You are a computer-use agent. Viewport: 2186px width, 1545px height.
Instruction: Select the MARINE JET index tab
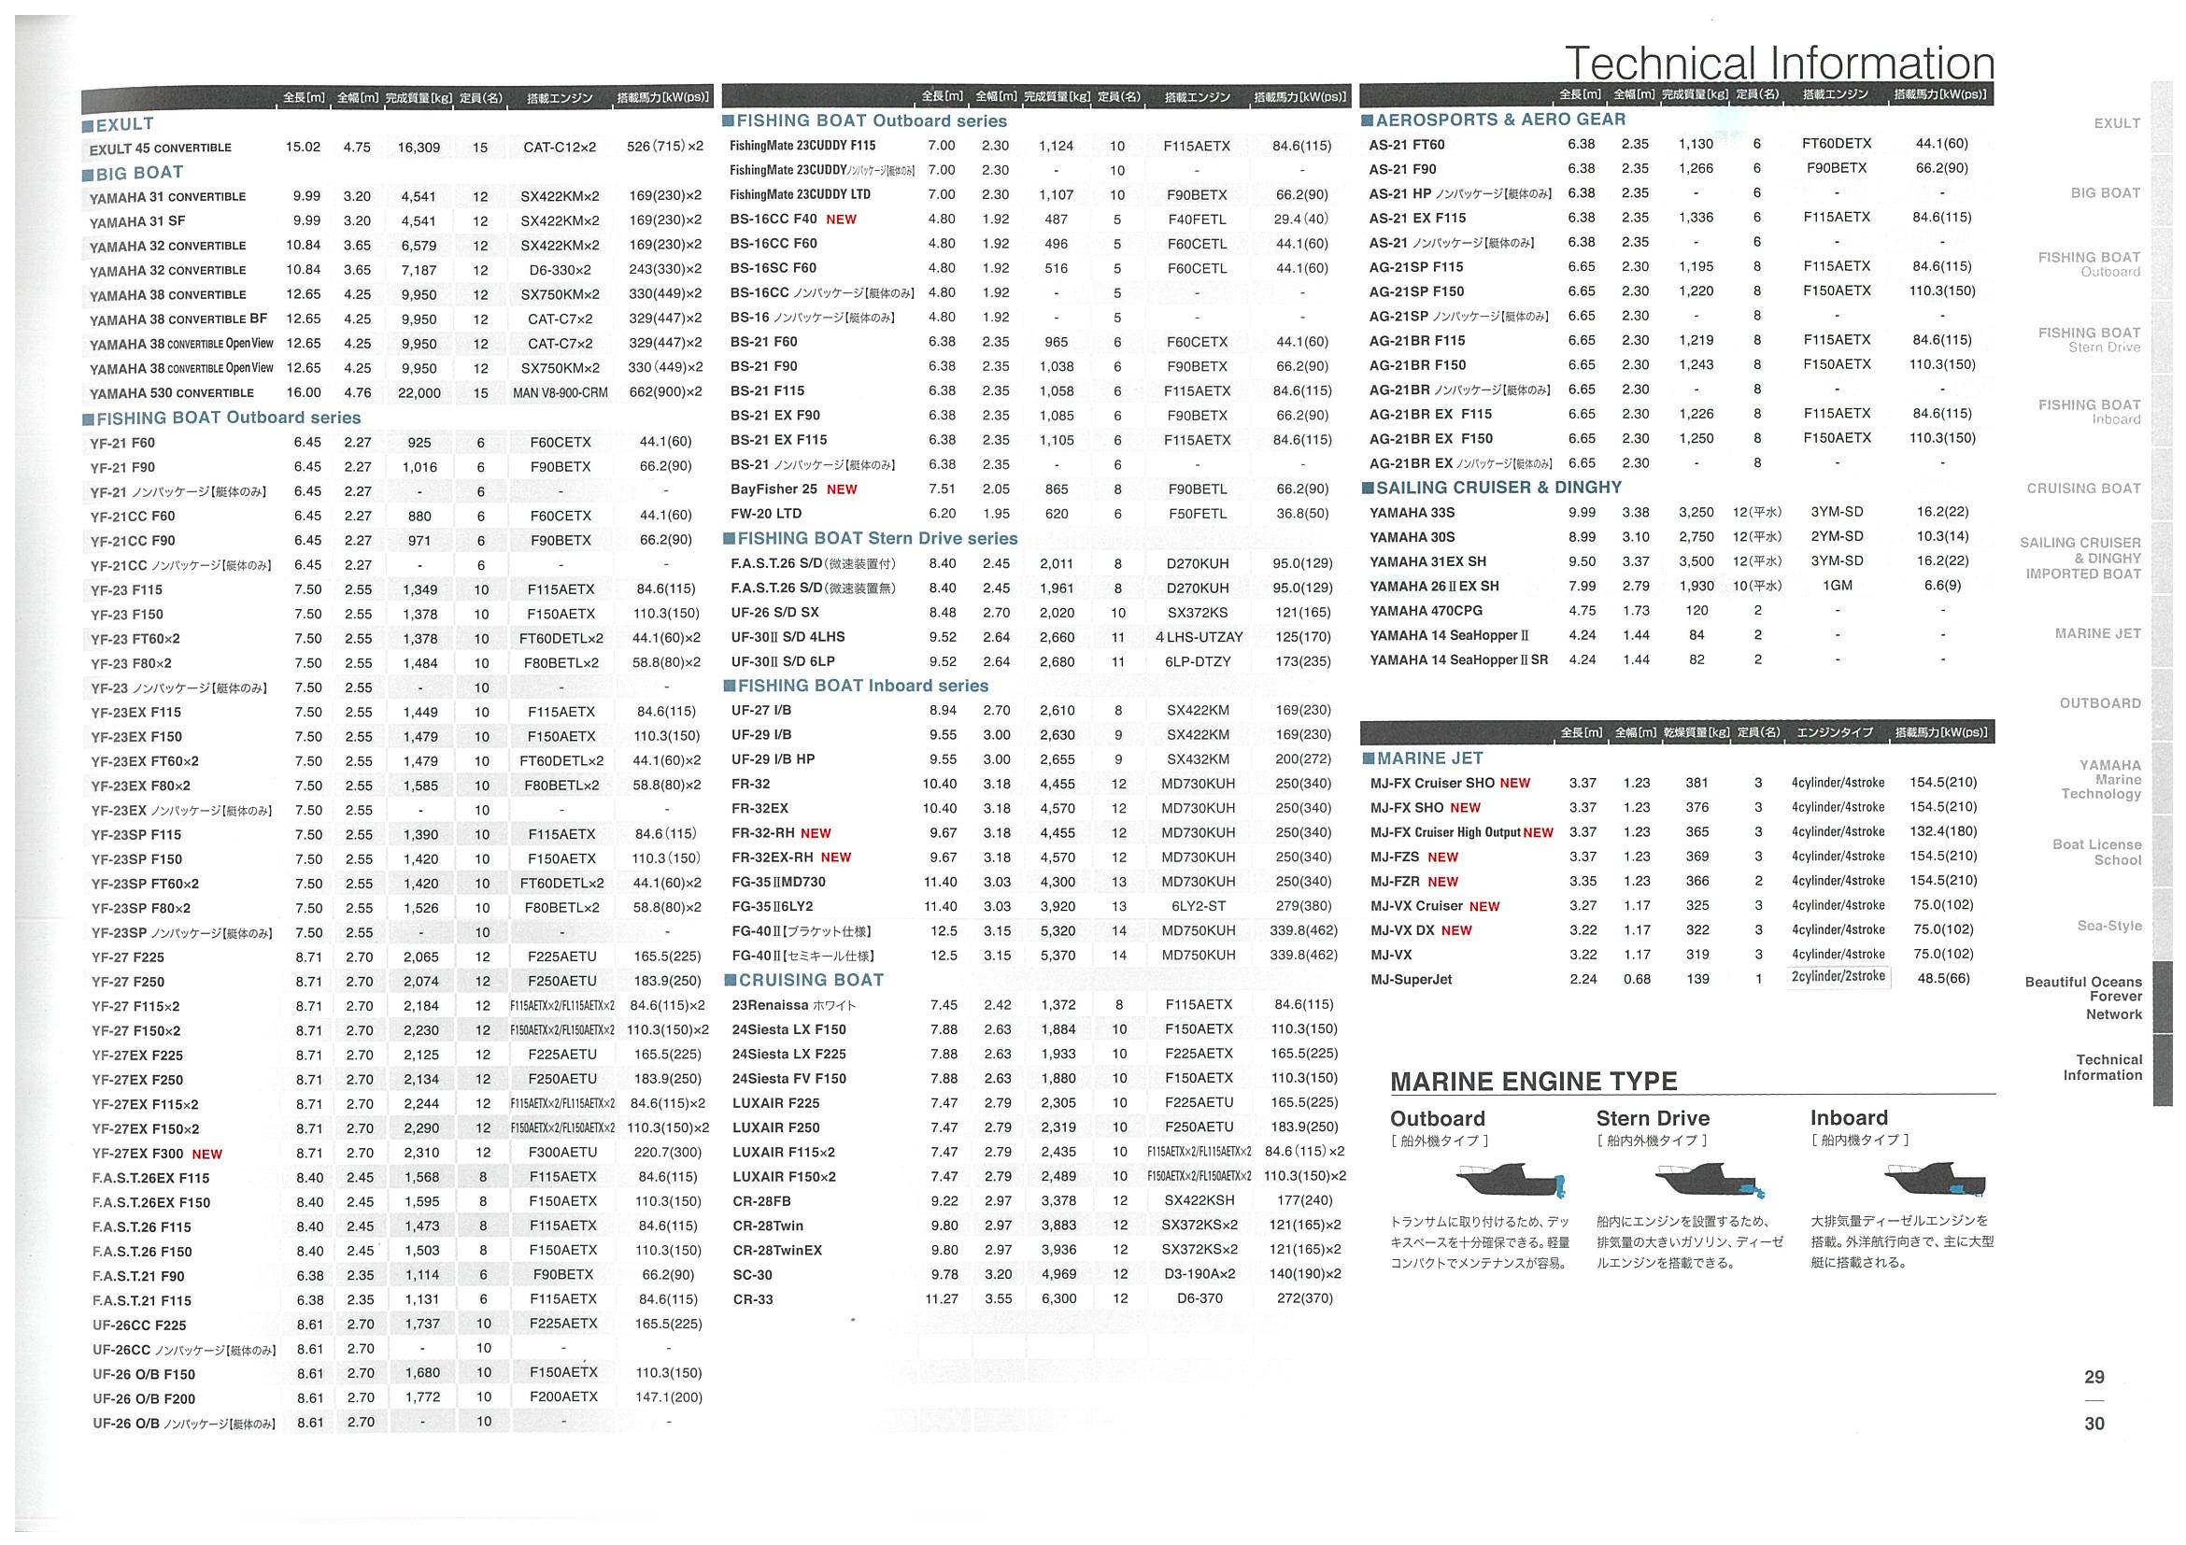tap(2097, 633)
